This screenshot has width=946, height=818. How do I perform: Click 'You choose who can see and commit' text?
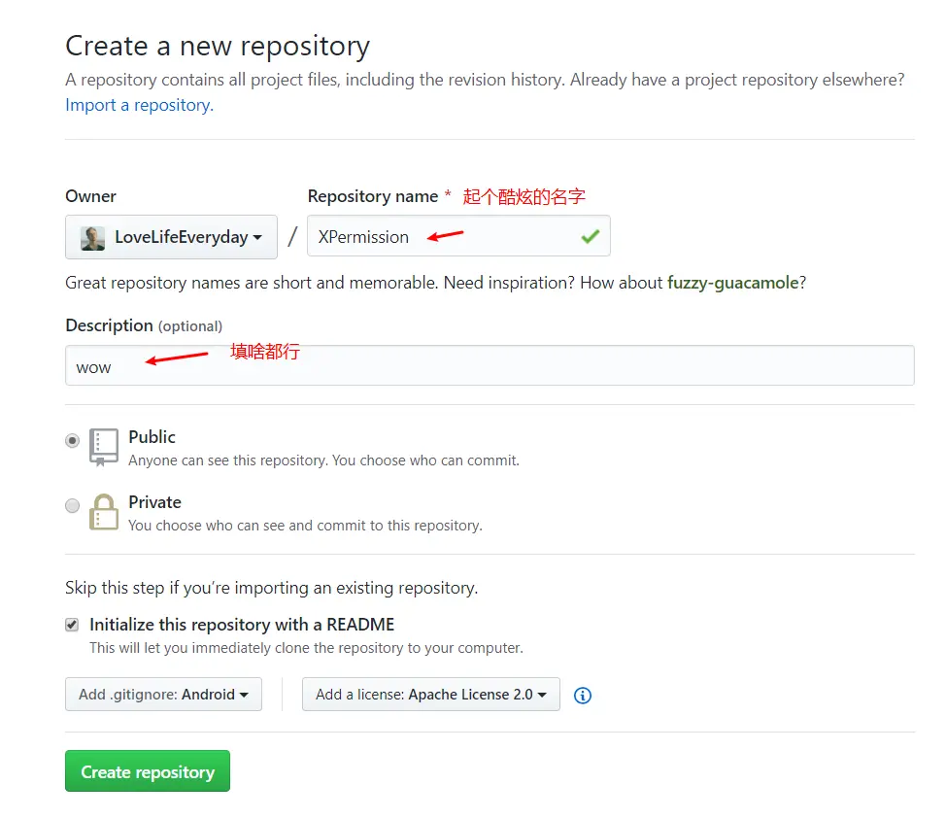point(305,526)
